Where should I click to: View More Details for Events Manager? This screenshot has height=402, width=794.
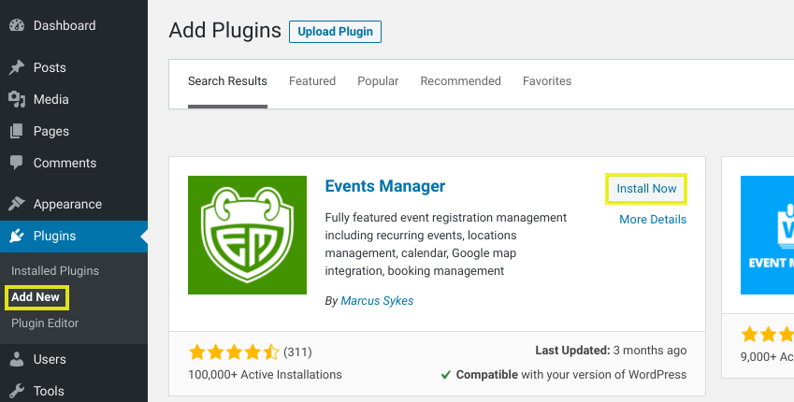click(653, 219)
